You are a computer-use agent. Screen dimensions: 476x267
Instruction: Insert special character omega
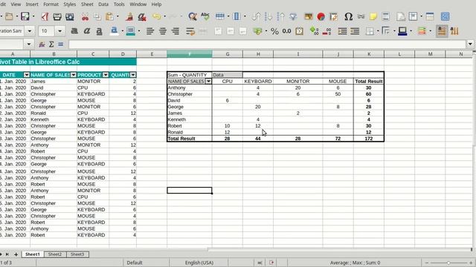click(x=349, y=16)
